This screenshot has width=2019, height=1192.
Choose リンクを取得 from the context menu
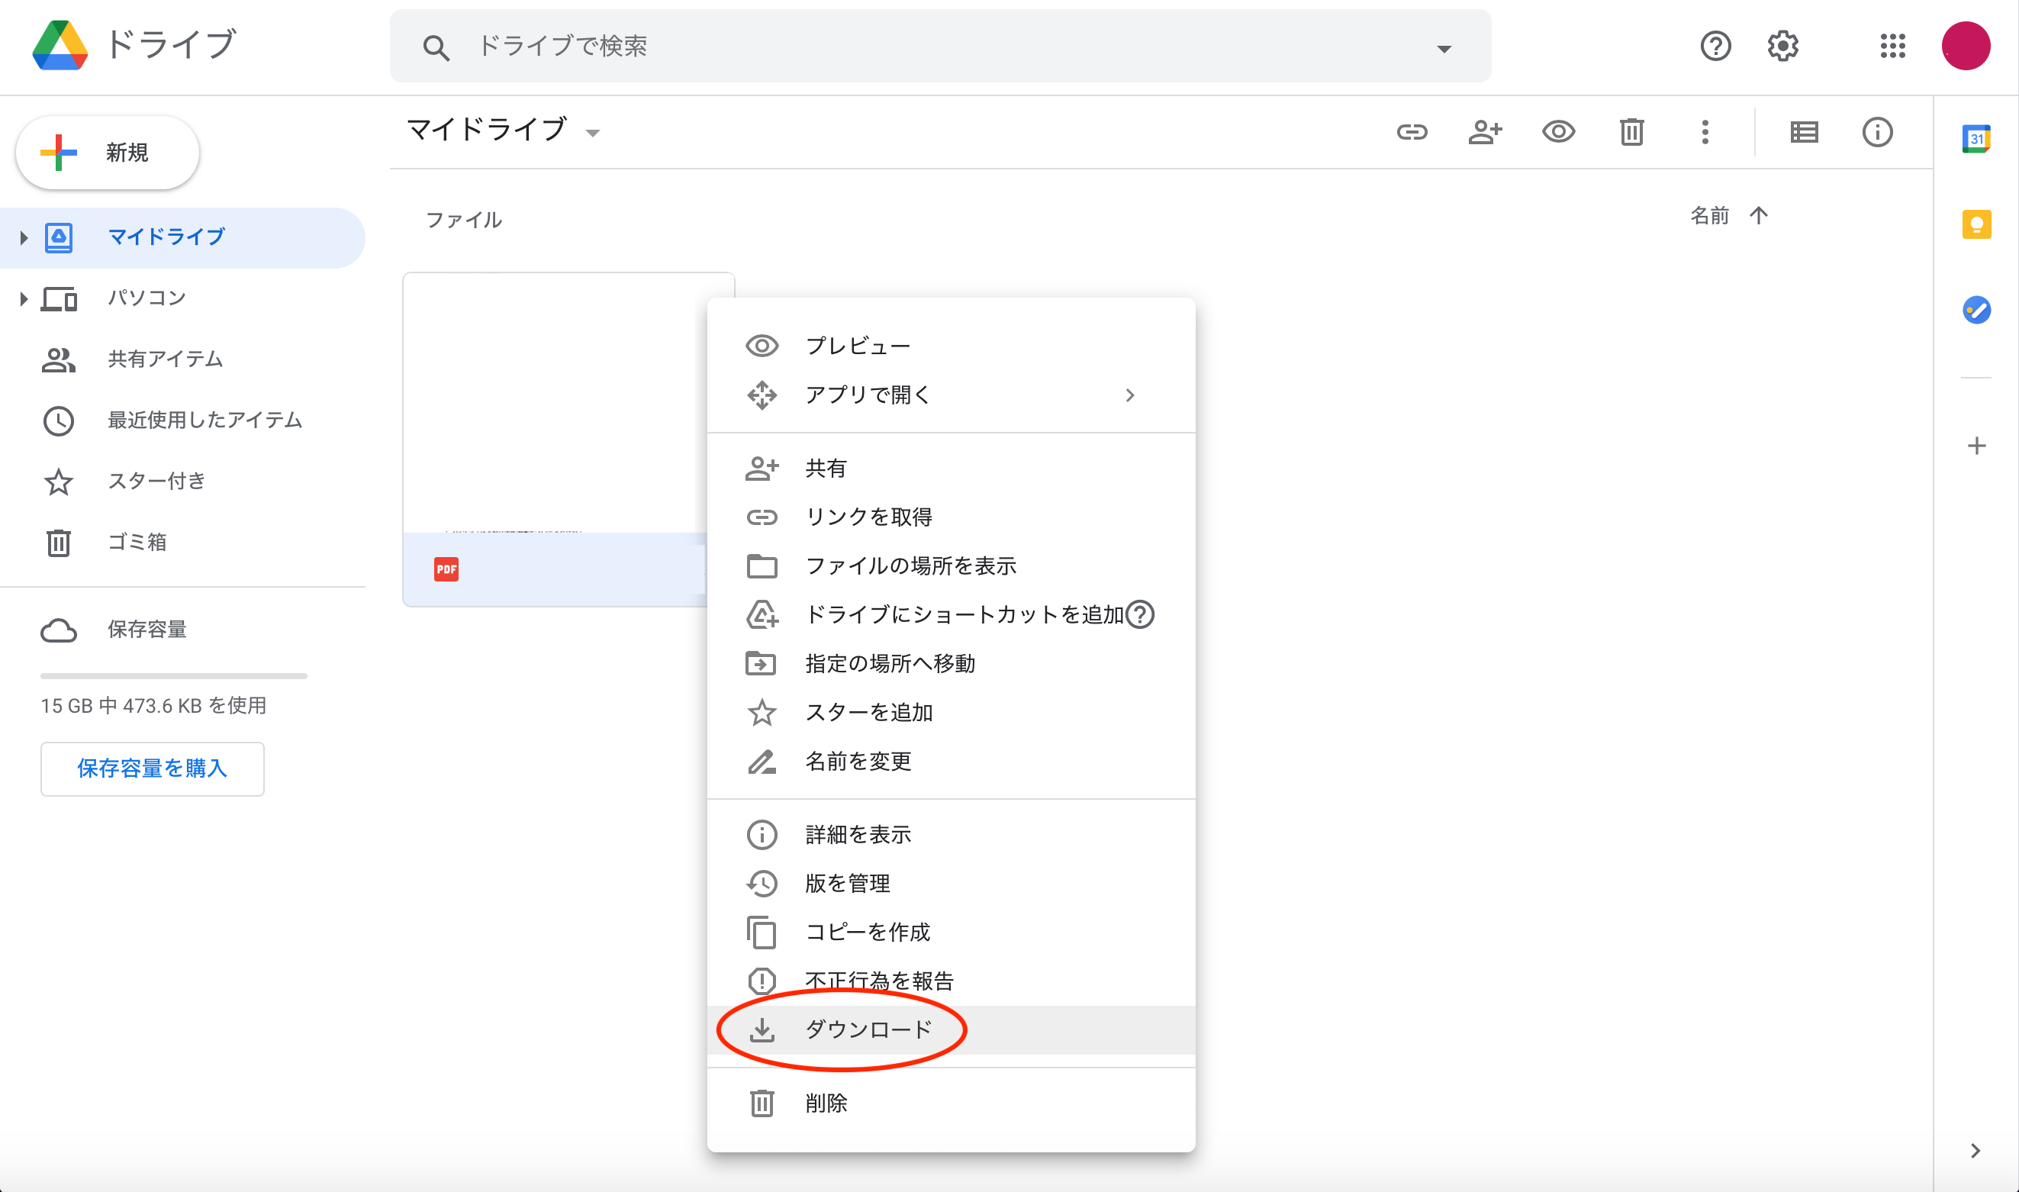951,517
